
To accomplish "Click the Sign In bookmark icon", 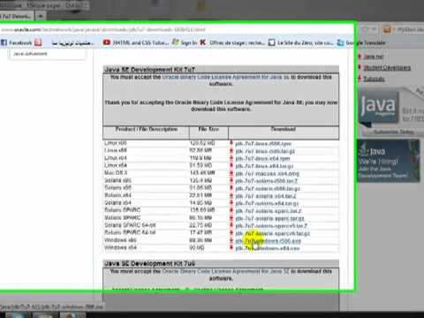I will [x=176, y=42].
